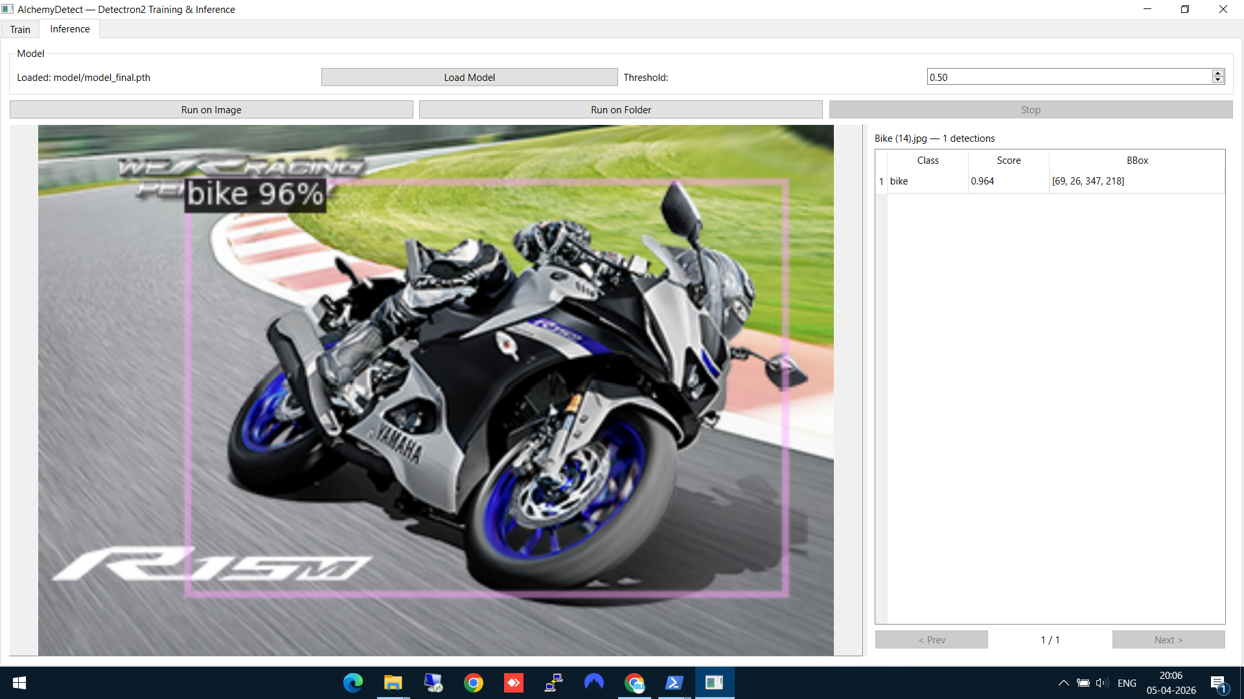Open the Windows Start menu

coord(19,683)
